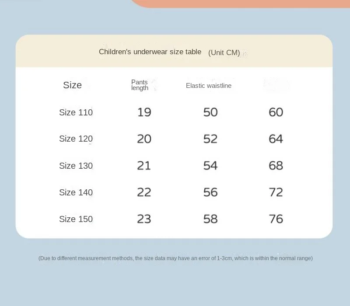Click the measurement error disclaimer footnote

(175, 258)
